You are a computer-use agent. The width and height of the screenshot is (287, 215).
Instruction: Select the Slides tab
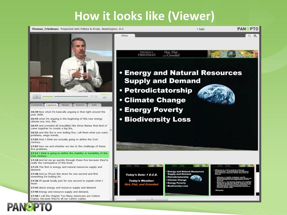coord(124,36)
